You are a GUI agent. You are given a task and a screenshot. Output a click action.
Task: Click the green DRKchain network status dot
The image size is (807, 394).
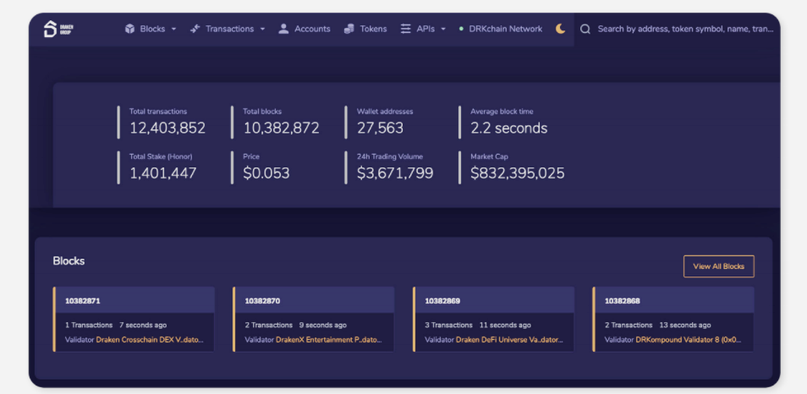point(461,29)
